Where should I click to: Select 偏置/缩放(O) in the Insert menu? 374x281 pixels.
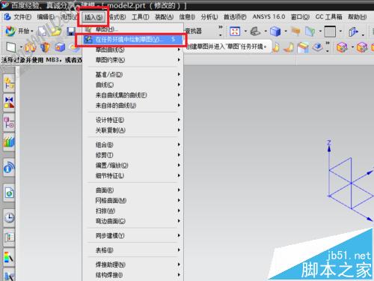click(133, 166)
